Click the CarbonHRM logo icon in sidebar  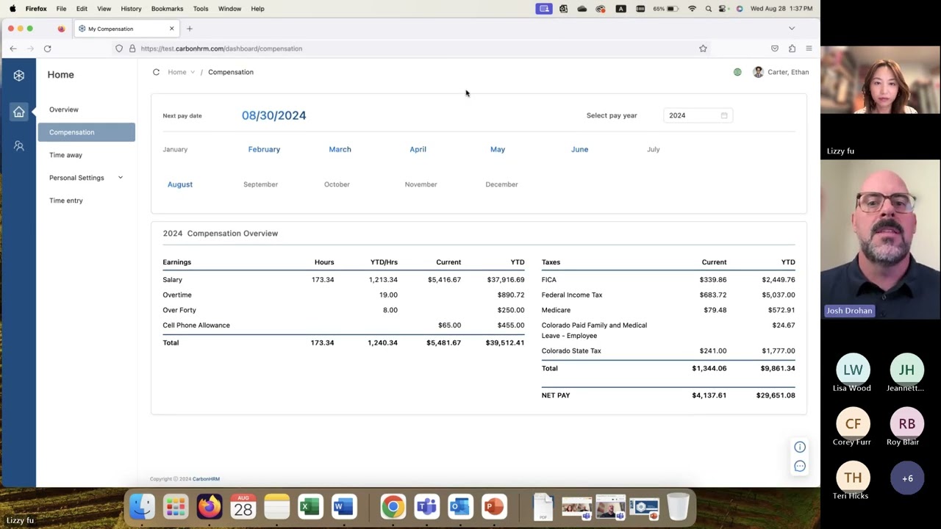pyautogui.click(x=19, y=76)
